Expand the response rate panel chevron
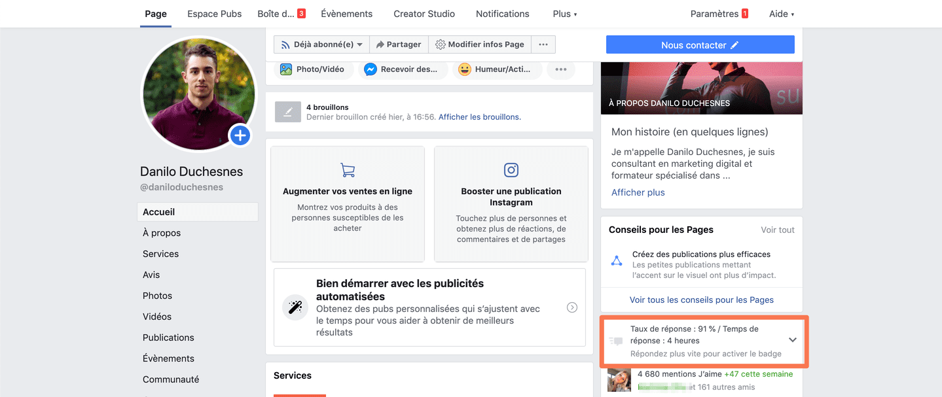 pyautogui.click(x=793, y=340)
